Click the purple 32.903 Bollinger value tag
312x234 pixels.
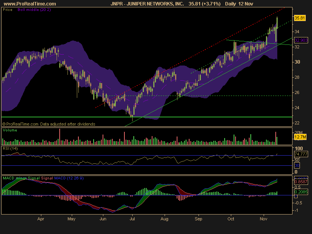click(301, 40)
